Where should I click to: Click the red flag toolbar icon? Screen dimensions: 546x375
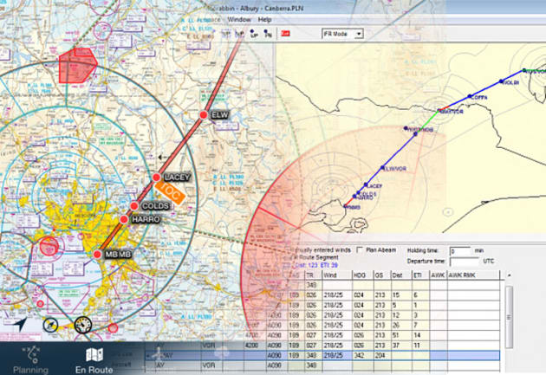(x=285, y=34)
